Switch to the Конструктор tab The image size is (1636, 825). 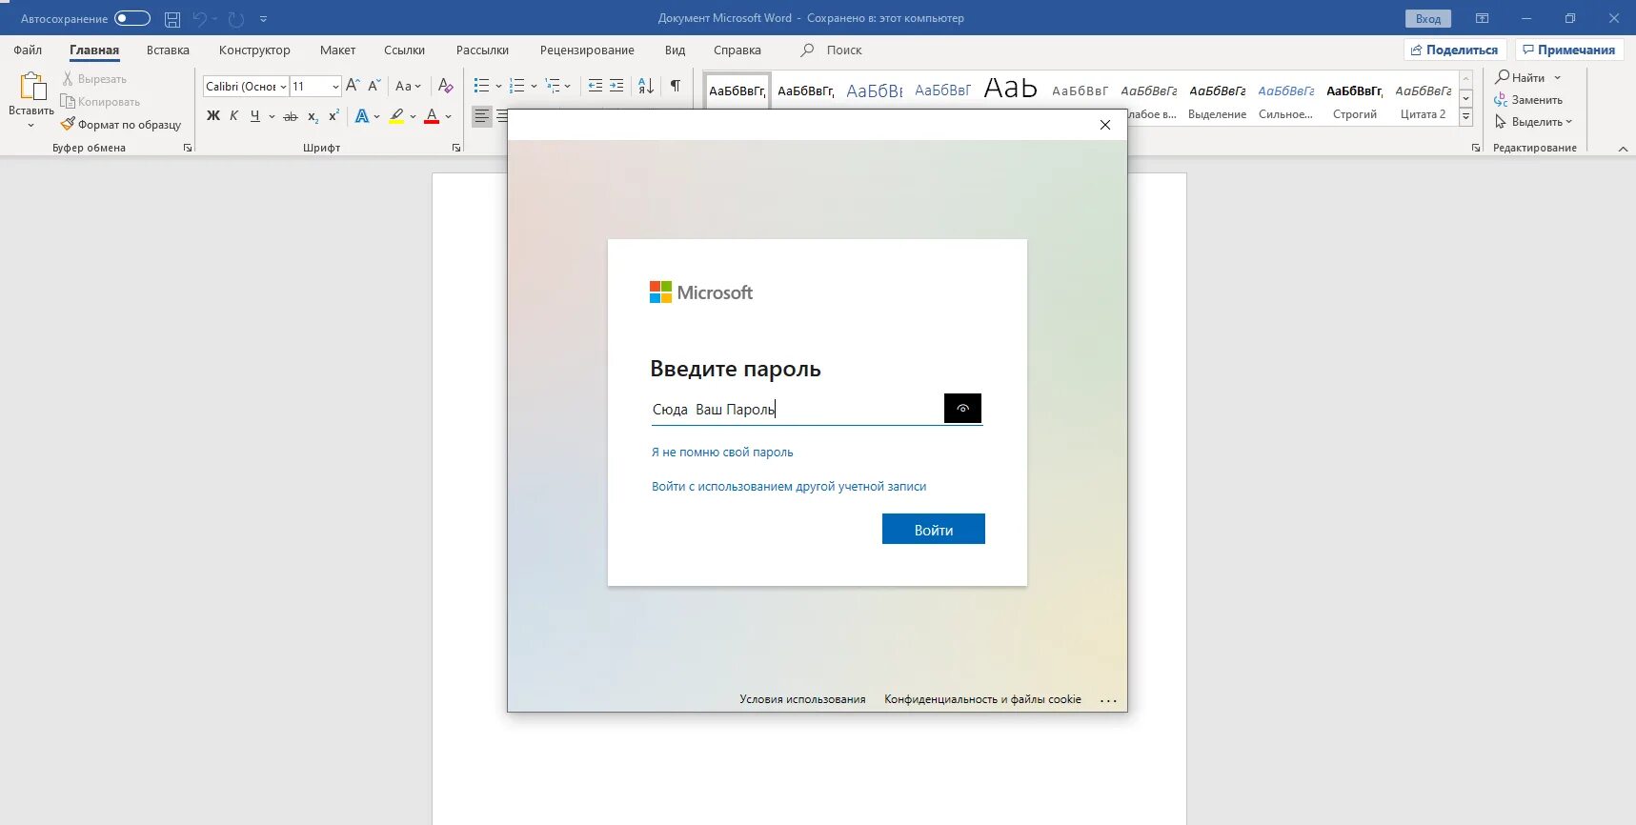pyautogui.click(x=254, y=50)
